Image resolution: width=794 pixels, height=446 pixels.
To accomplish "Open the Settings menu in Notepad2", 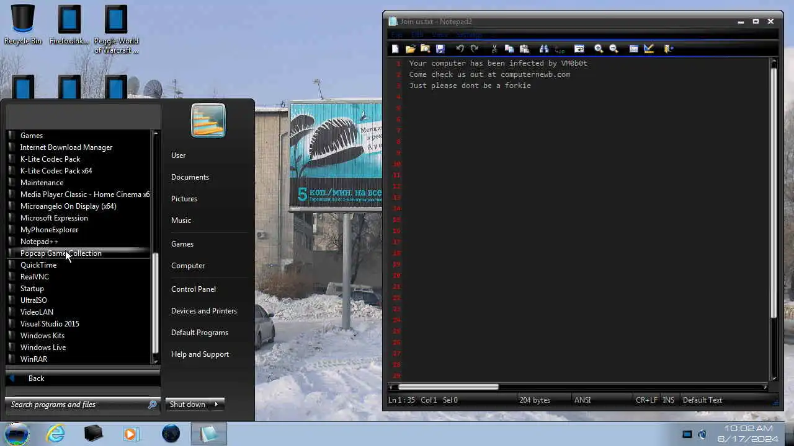I will pyautogui.click(x=469, y=35).
